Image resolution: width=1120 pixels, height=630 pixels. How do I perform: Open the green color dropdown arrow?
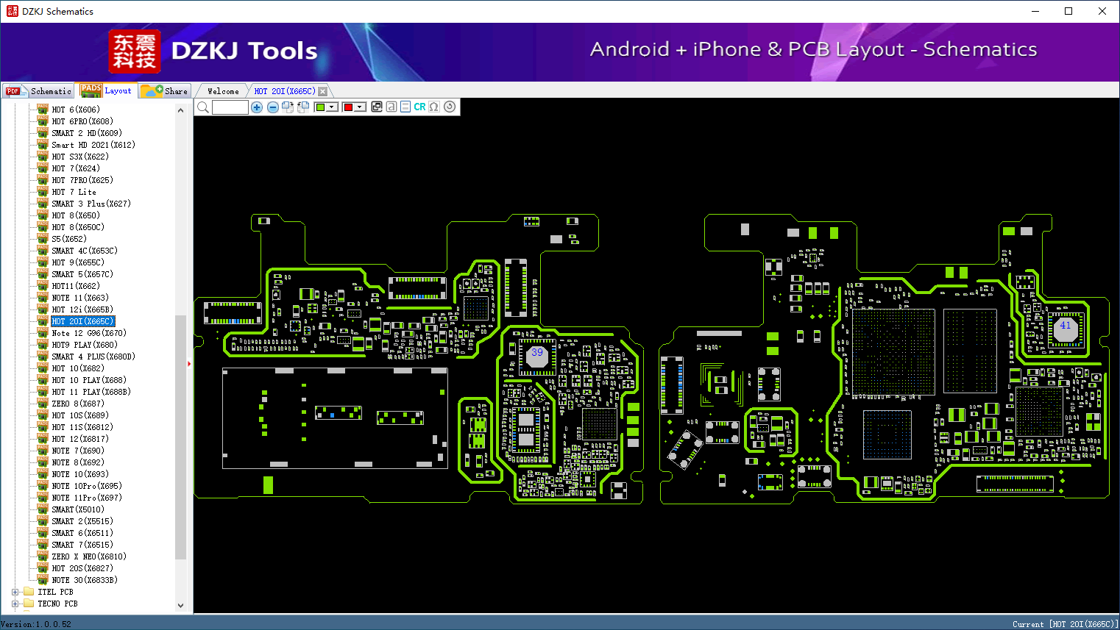[x=333, y=107]
